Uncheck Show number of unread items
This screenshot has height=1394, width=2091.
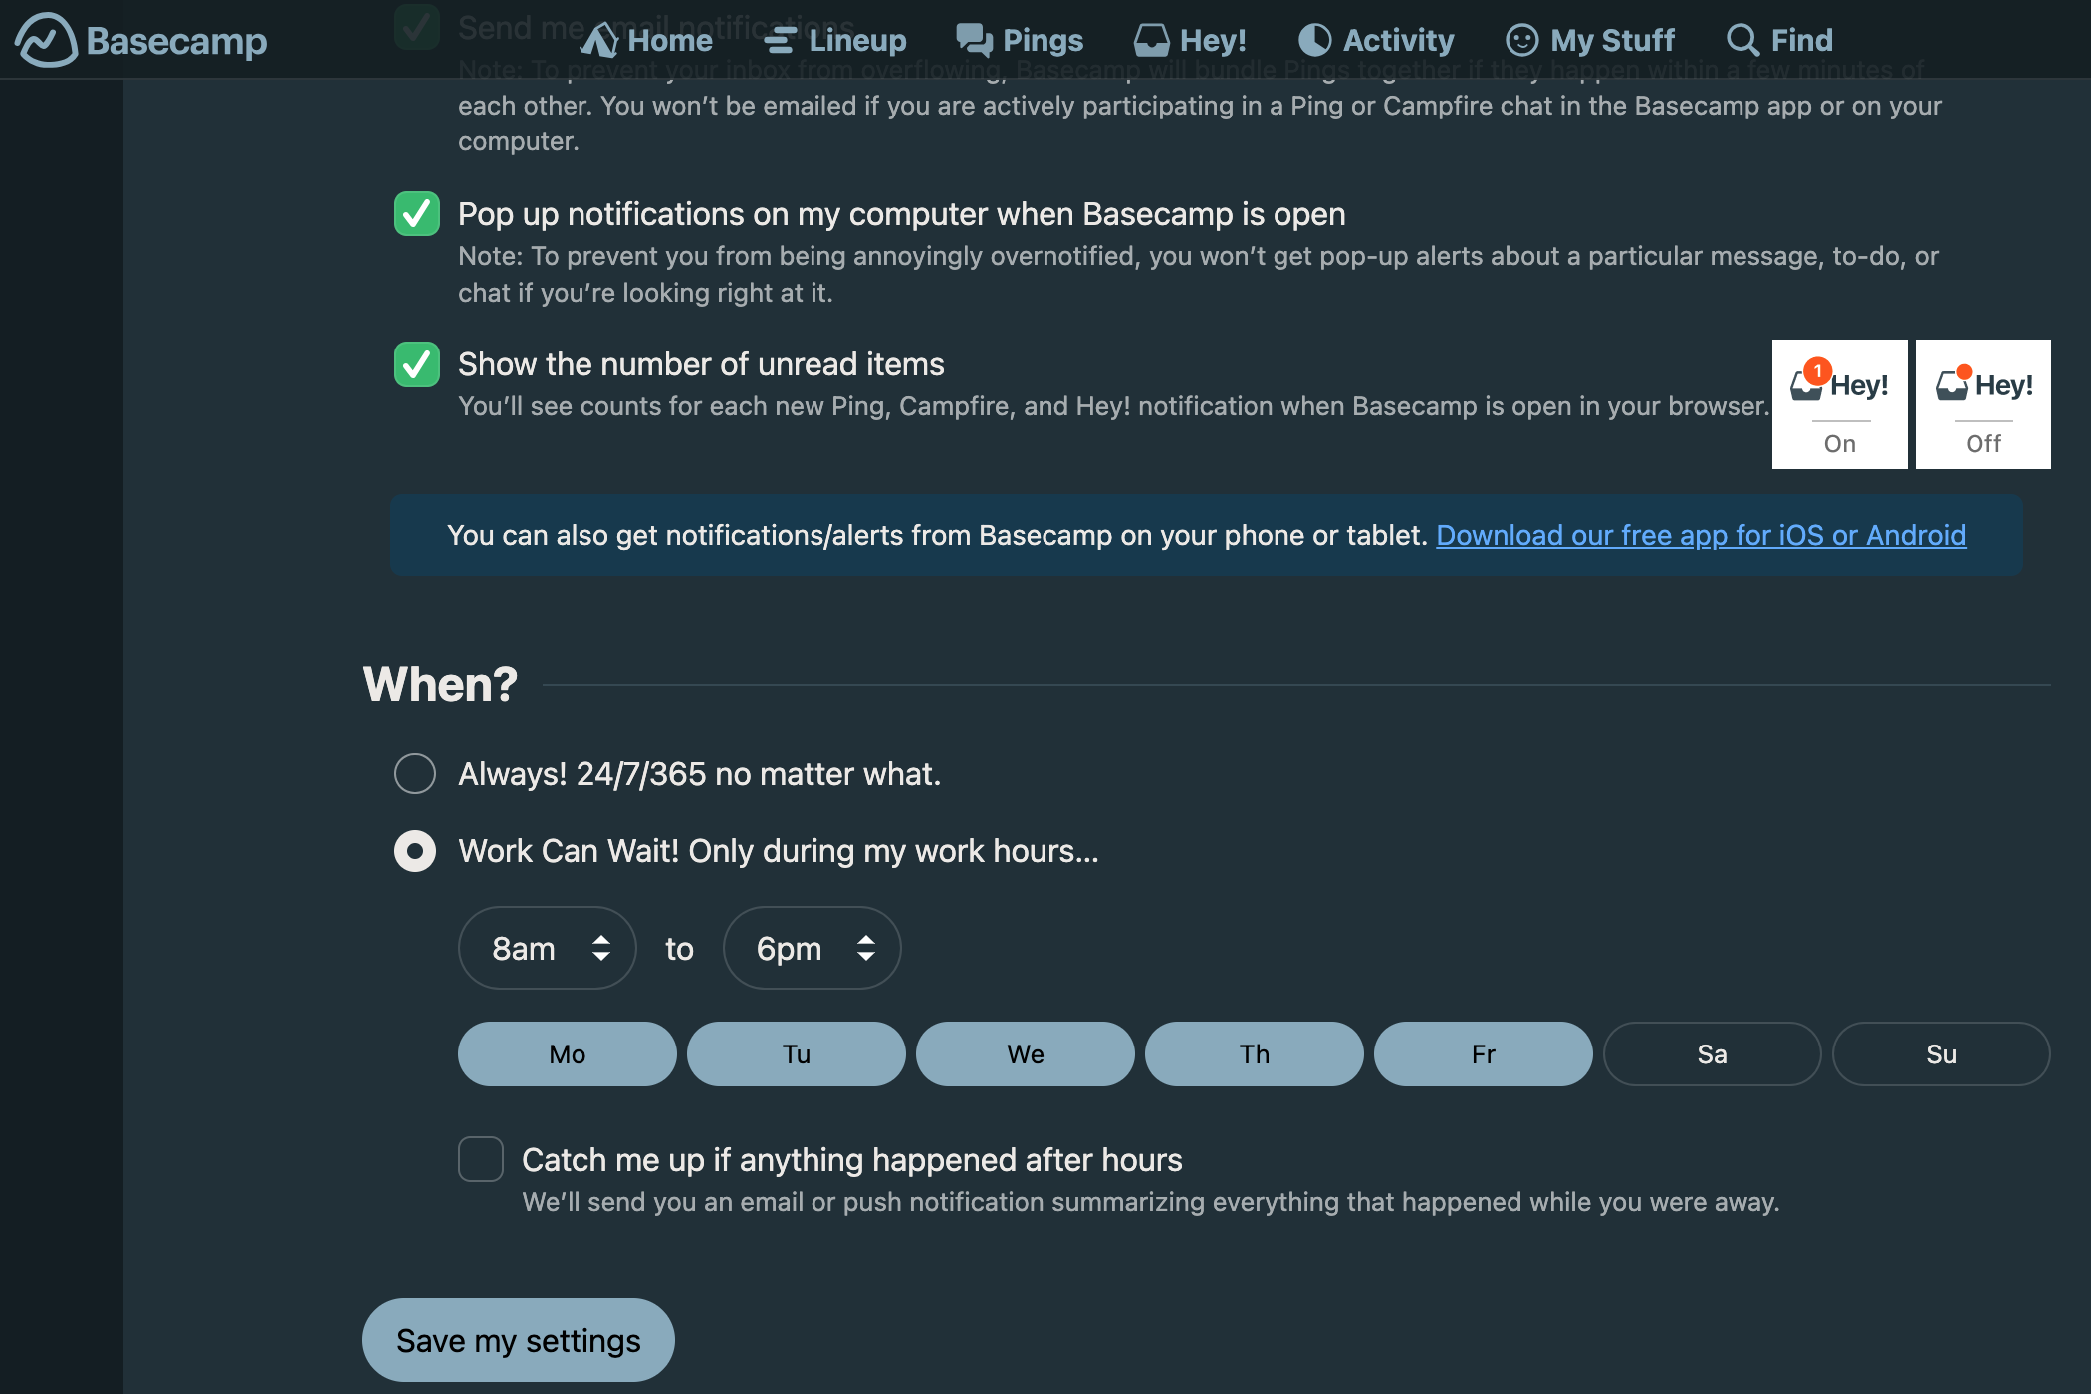[x=417, y=364]
